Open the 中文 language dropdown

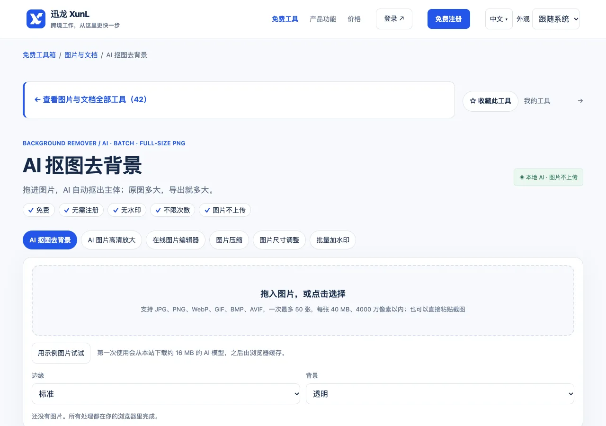(x=499, y=19)
